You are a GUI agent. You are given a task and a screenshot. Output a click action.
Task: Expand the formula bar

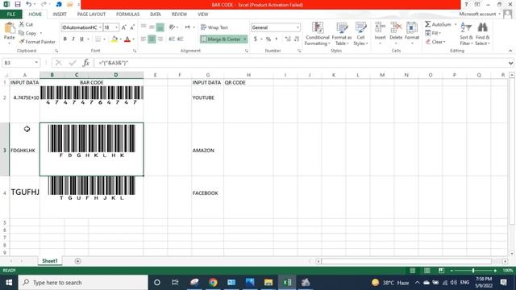point(510,63)
